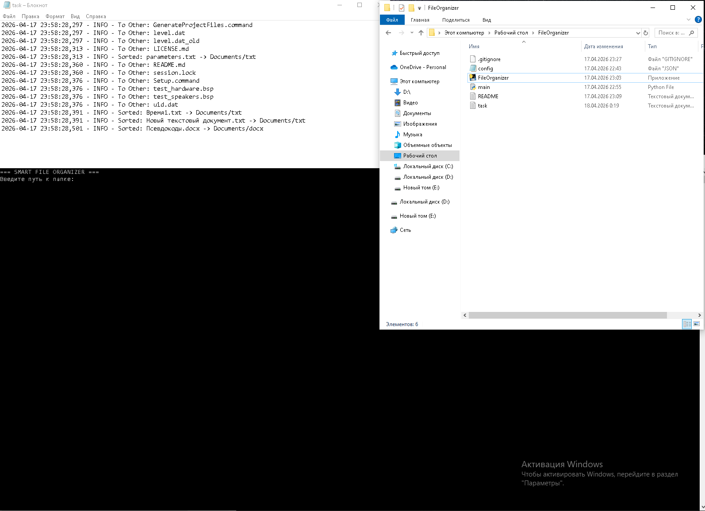Image resolution: width=705 pixels, height=511 pixels.
Task: Select the config JSON file icon
Action: click(x=473, y=69)
